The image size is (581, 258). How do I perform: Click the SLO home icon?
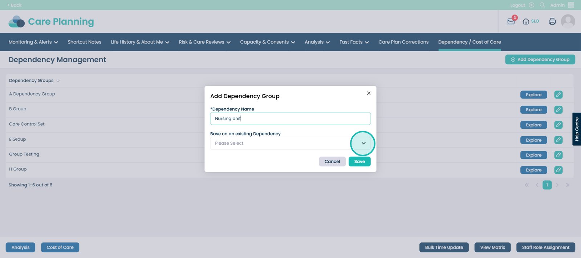[526, 21]
